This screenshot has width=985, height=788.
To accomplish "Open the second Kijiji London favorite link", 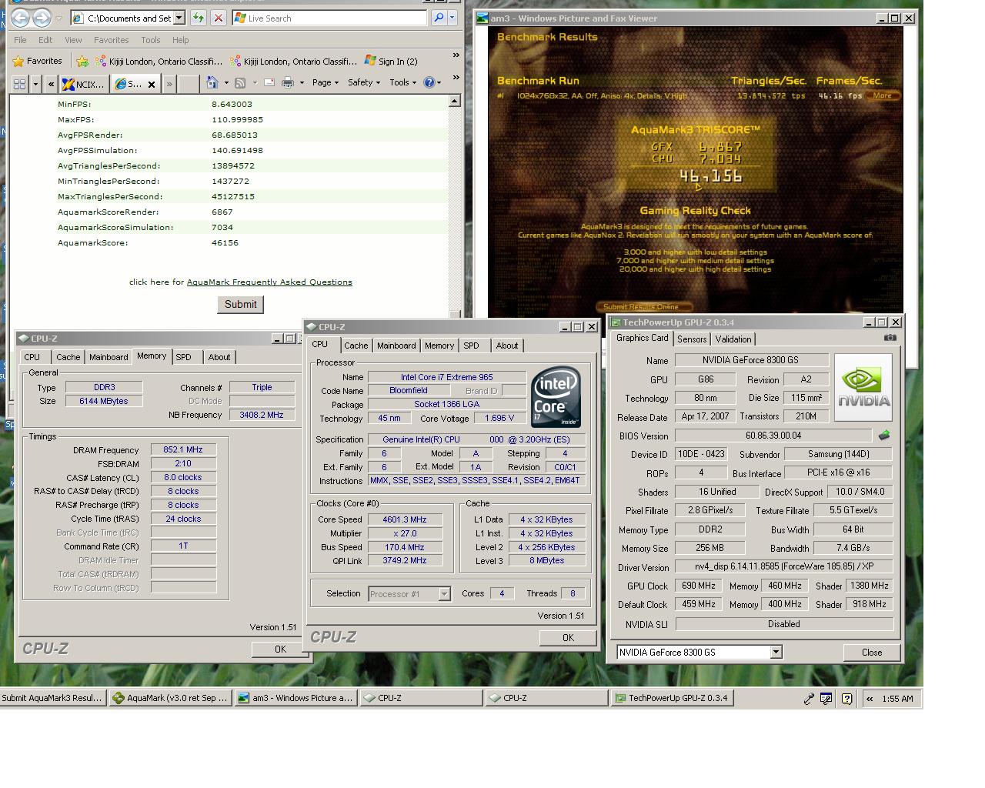I will pyautogui.click(x=293, y=61).
